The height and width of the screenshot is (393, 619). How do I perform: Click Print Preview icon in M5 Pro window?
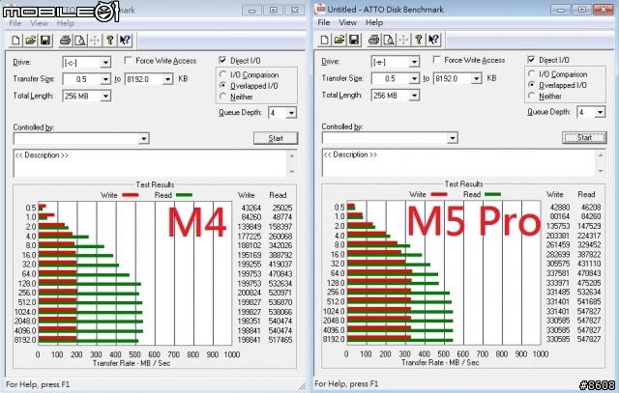point(389,40)
